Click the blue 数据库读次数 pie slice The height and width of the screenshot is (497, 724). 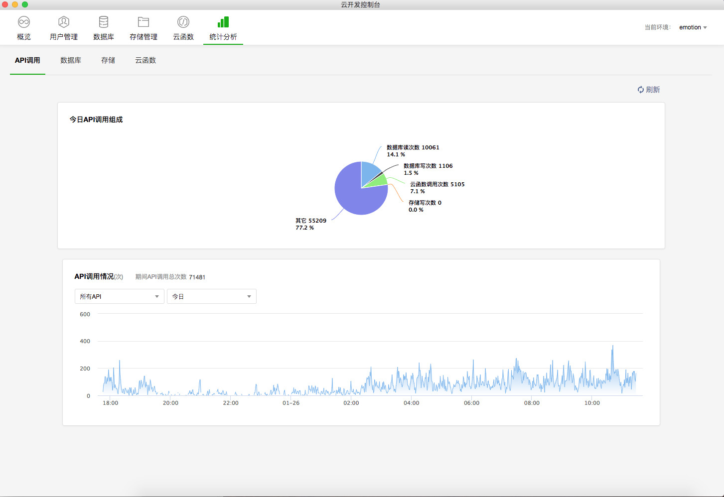point(369,173)
